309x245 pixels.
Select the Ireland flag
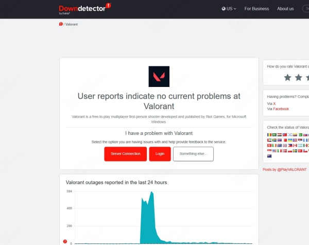coord(274,145)
